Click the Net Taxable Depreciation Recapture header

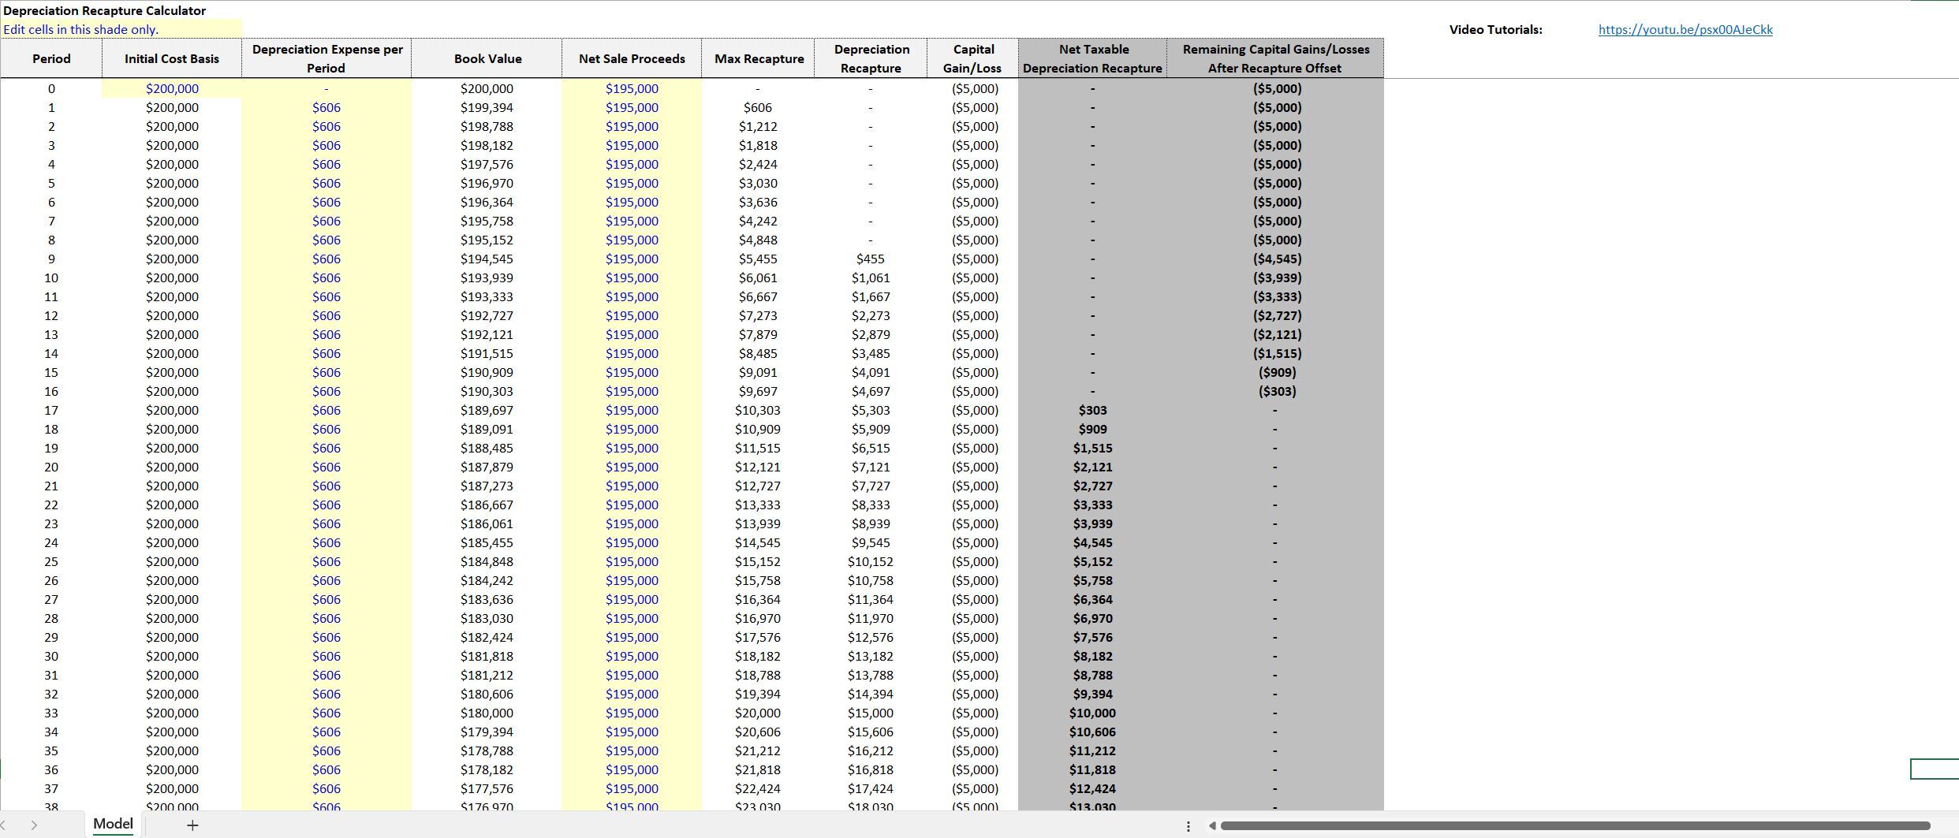pos(1093,58)
